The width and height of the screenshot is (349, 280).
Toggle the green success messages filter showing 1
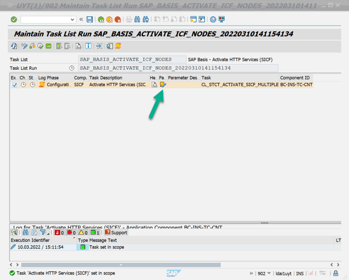click(95, 233)
